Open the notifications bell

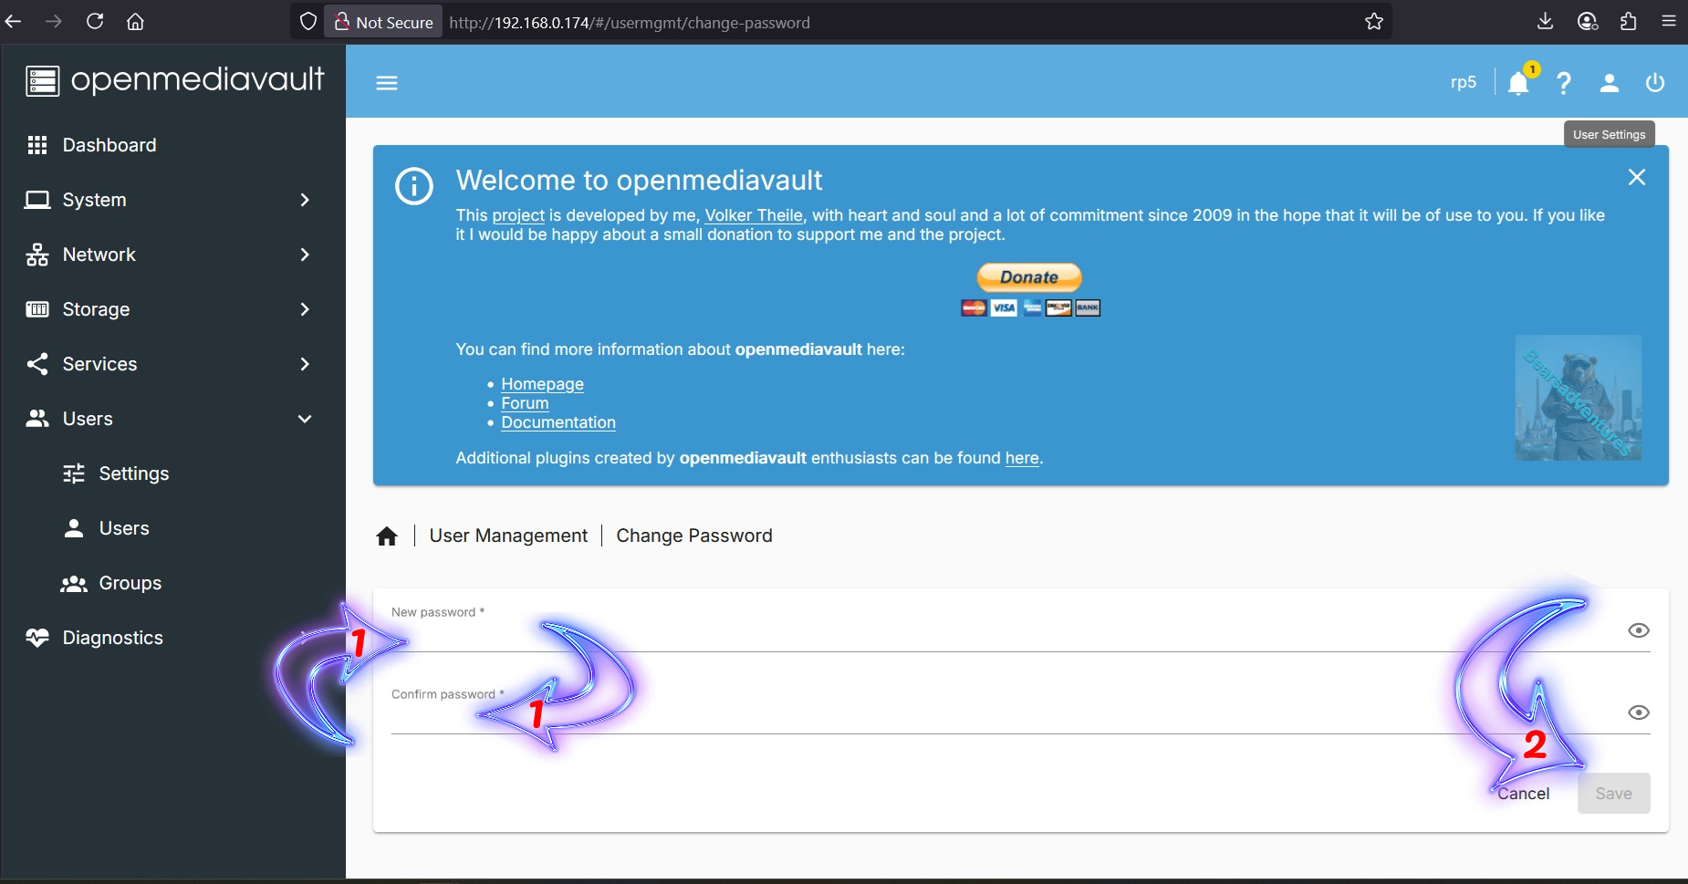(1518, 83)
